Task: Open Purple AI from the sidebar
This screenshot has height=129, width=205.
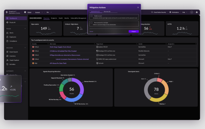Action: tap(12, 23)
